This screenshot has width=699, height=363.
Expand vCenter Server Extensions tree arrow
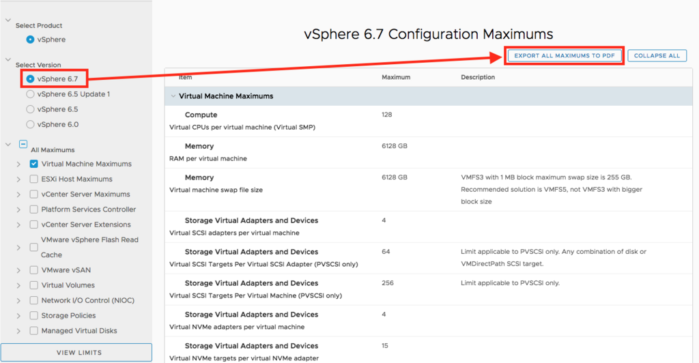[x=18, y=225]
